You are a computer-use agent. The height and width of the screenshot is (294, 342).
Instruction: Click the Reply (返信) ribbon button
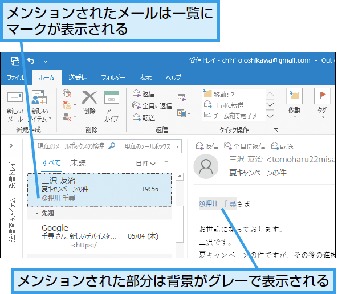[x=144, y=94]
